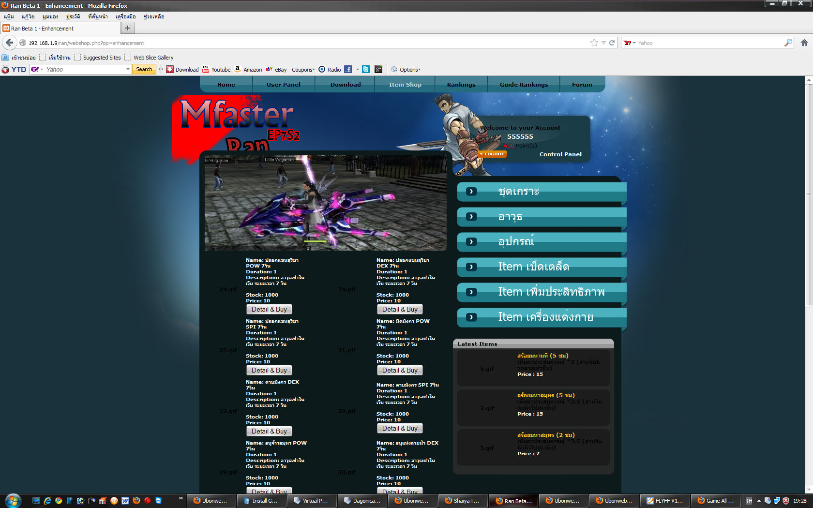Open the Item เพิ่มประสิทธิภาพ category
This screenshot has height=508, width=813.
click(x=542, y=292)
